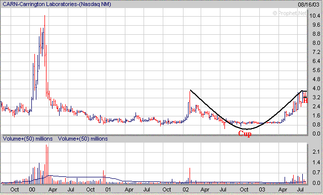Click the 6.4 price axis label
Viewport: 323px width, 195px height.
tap(316, 61)
